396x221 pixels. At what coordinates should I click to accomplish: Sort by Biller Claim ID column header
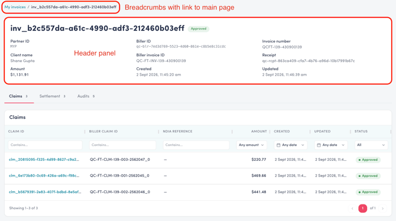103,131
